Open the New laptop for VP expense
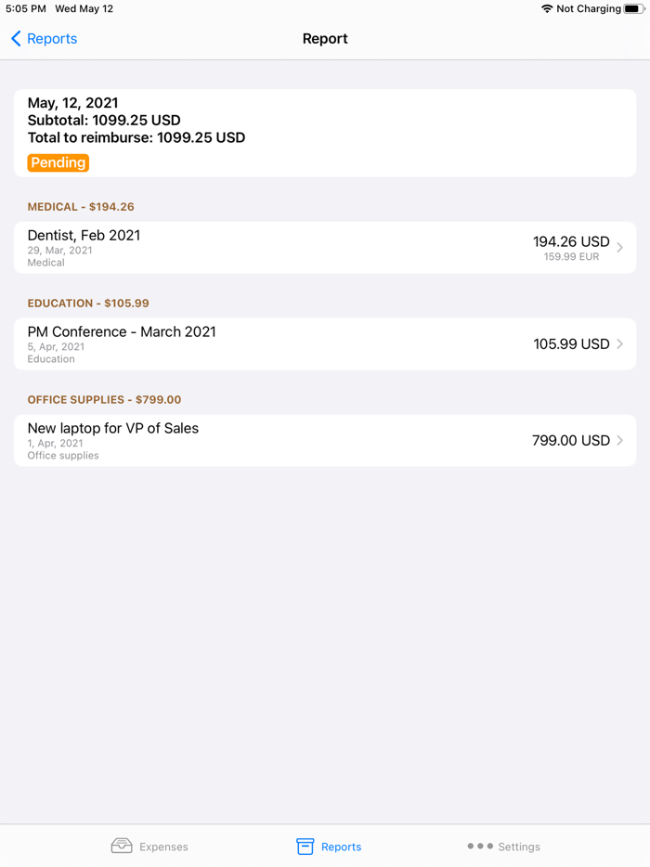Viewport: 650px width, 867px height. [x=279, y=440]
